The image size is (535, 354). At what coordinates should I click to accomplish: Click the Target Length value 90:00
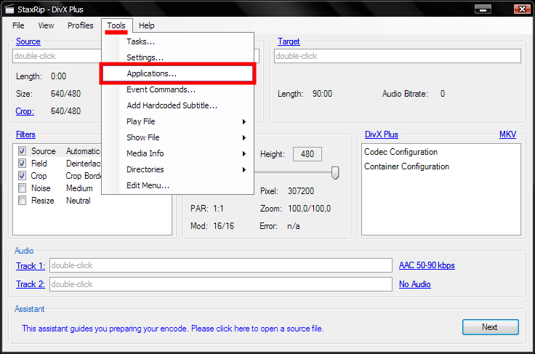(x=322, y=94)
